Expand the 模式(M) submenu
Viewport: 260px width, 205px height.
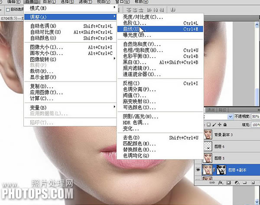tap(70, 8)
